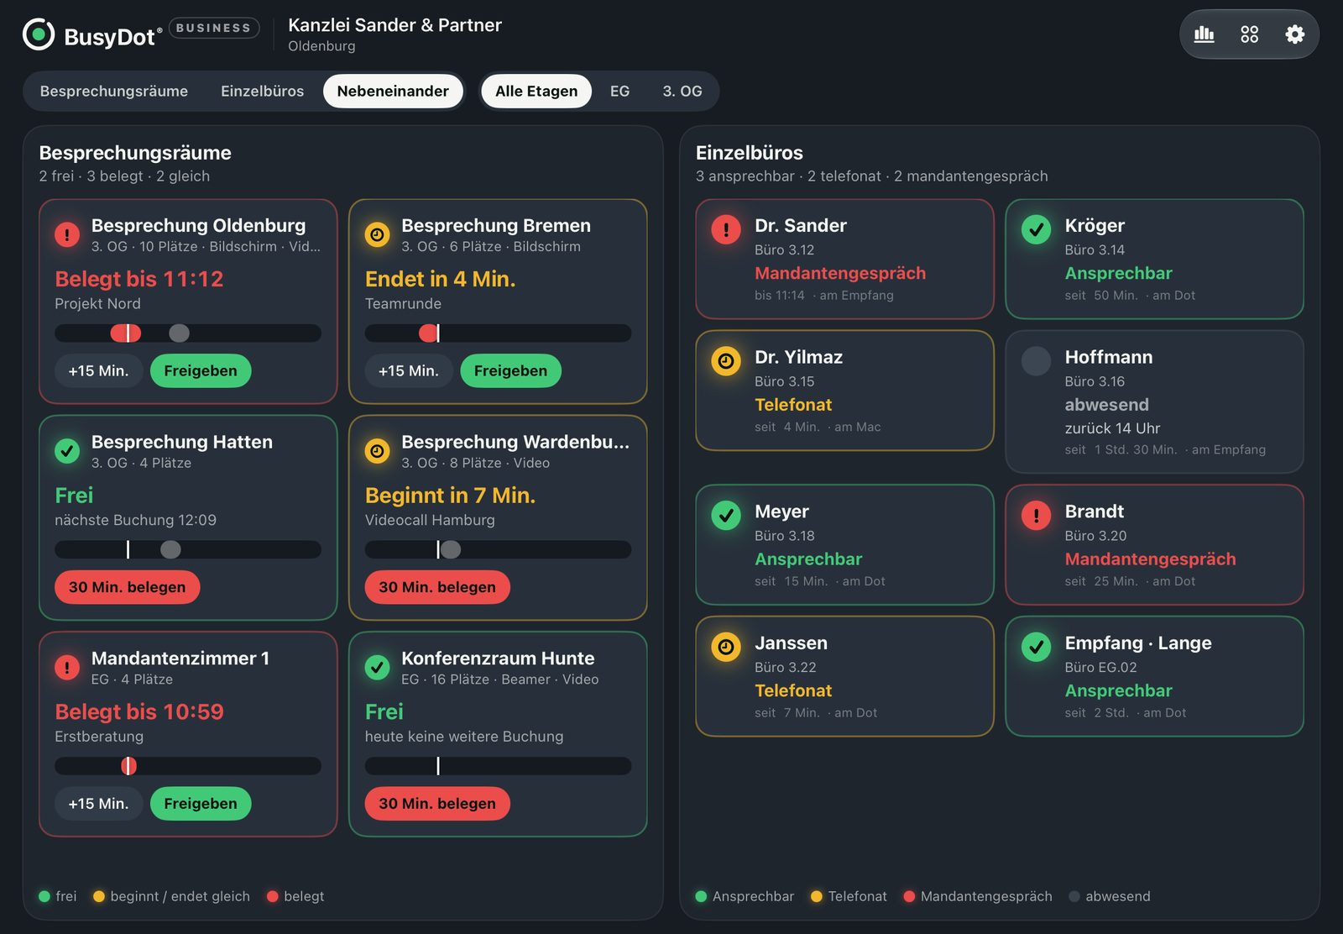The width and height of the screenshot is (1343, 934).
Task: Click green check icon on Konferenzraum Hunte
Action: [378, 668]
